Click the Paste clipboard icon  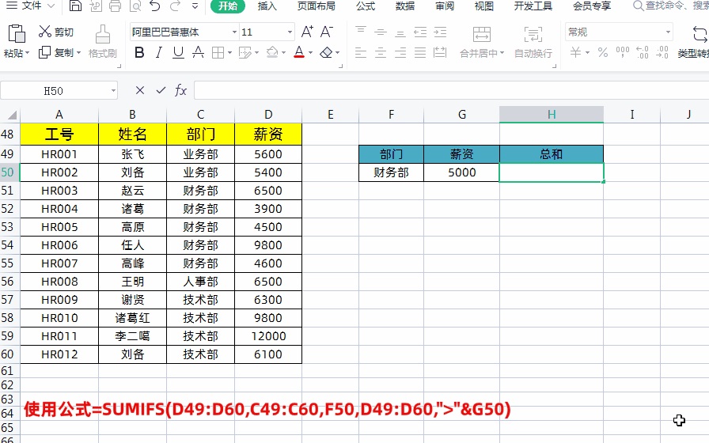17,33
